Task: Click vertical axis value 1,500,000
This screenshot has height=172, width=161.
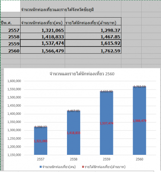Action: tap(14, 97)
